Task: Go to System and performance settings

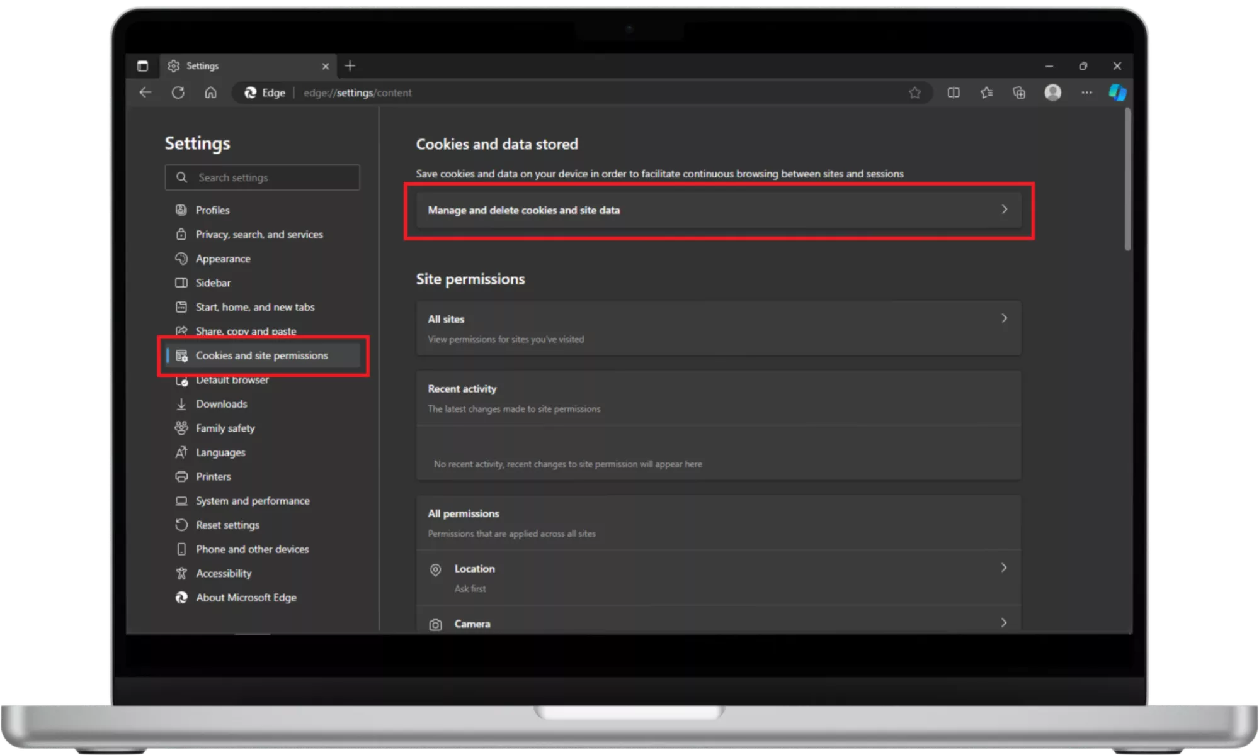Action: (x=253, y=501)
